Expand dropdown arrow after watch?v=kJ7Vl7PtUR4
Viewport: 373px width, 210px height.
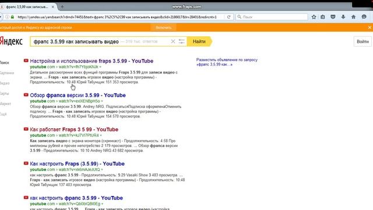[101, 136]
